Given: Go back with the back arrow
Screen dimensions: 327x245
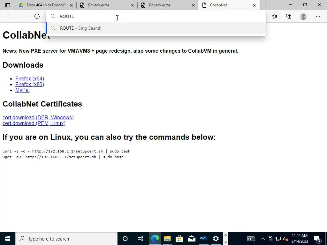Looking at the screenshot, I should pos(9,16).
